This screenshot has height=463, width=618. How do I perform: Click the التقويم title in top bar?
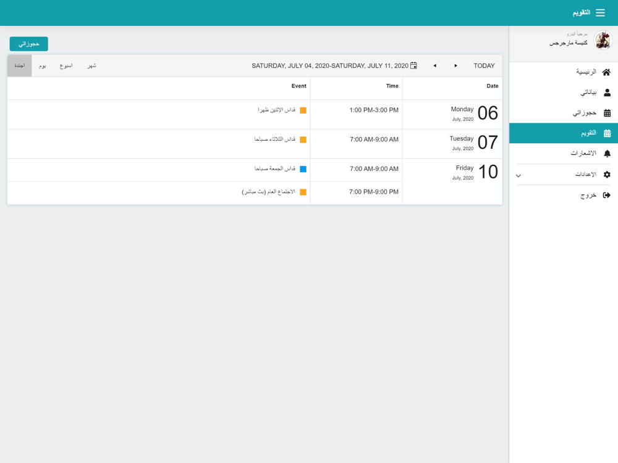pyautogui.click(x=582, y=12)
